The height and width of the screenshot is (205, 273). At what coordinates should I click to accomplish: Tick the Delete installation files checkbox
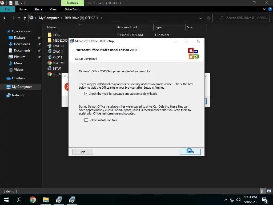[86, 120]
